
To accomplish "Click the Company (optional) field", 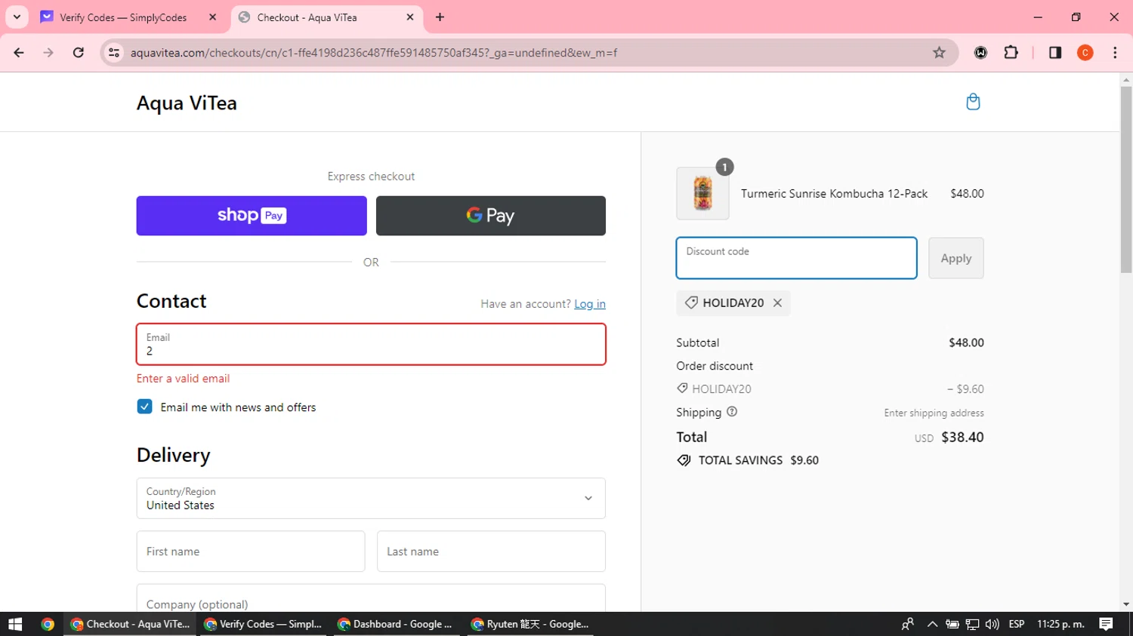I will click(x=371, y=598).
